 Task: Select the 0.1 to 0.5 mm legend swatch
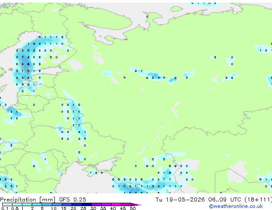pyautogui.click(x=7, y=204)
